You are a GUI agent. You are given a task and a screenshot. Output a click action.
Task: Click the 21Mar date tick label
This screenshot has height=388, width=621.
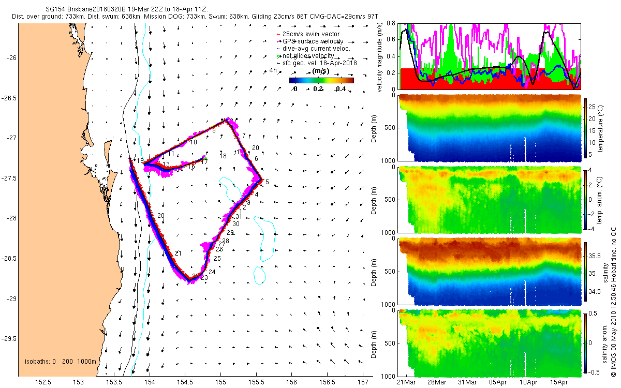(407, 382)
